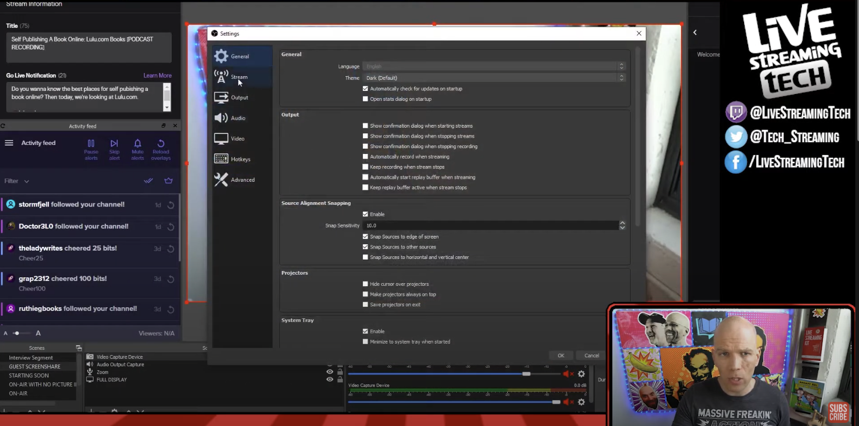Image resolution: width=859 pixels, height=426 pixels.
Task: Pop out the Activity feed dock
Action: coord(163,126)
